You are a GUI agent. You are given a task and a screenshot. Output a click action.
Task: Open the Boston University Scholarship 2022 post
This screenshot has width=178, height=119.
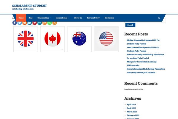point(145,56)
